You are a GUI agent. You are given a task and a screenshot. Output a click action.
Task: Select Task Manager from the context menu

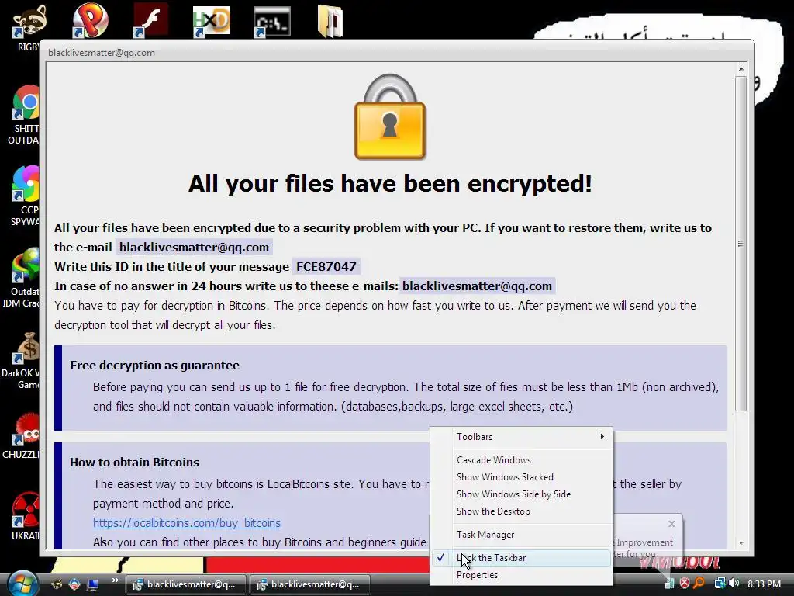485,535
